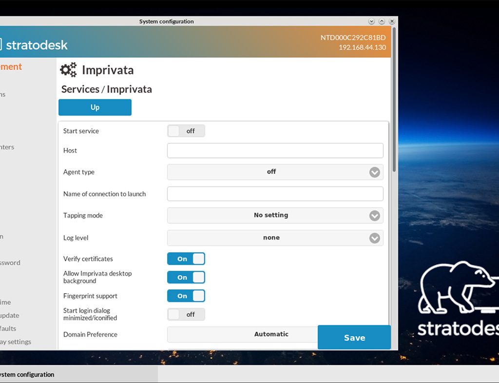Click the window maximize title button
499x383 pixels.
pyautogui.click(x=382, y=21)
